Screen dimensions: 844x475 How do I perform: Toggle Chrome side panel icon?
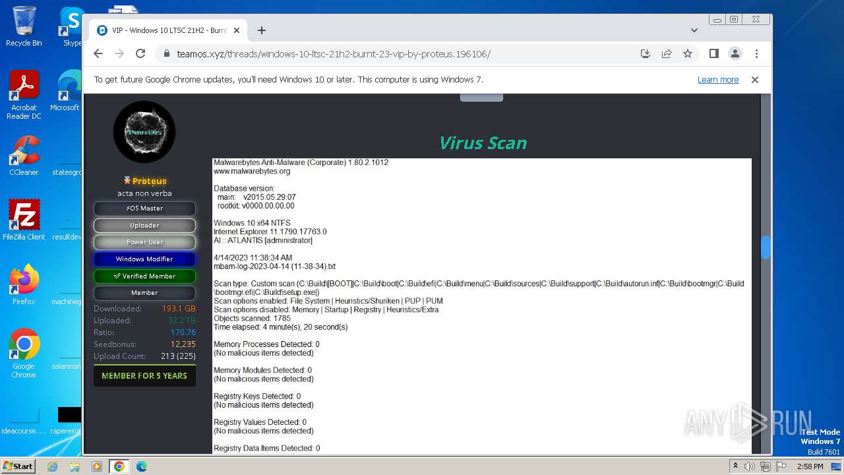pos(713,54)
